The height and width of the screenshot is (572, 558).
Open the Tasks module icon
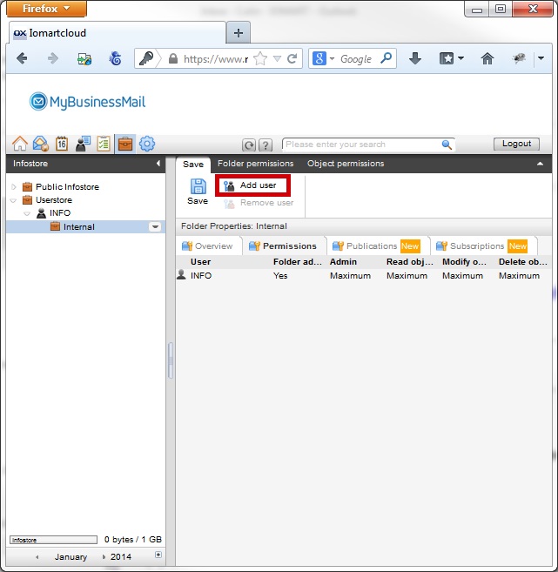tap(104, 144)
